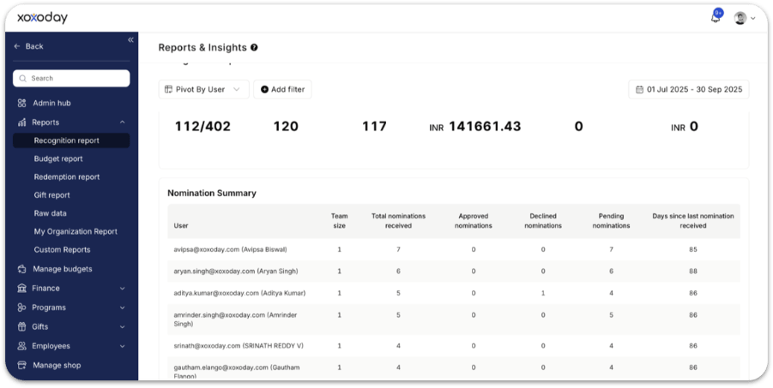Click the Pending nominations column header
This screenshot has width=773, height=388.
[x=612, y=221]
